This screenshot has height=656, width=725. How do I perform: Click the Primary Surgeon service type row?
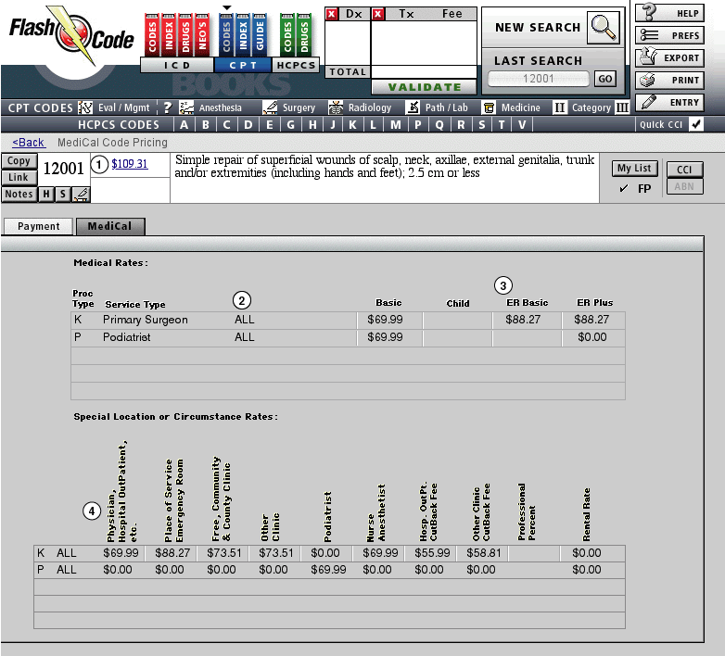coord(348,320)
